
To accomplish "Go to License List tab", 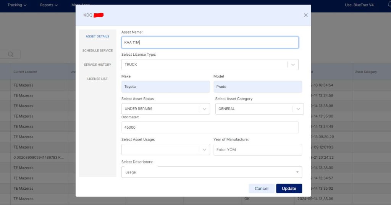I will click(x=97, y=79).
